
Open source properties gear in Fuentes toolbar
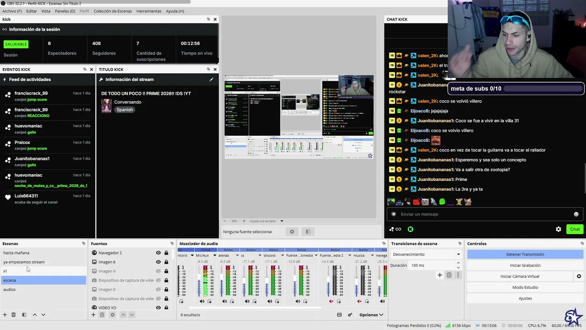point(113,315)
